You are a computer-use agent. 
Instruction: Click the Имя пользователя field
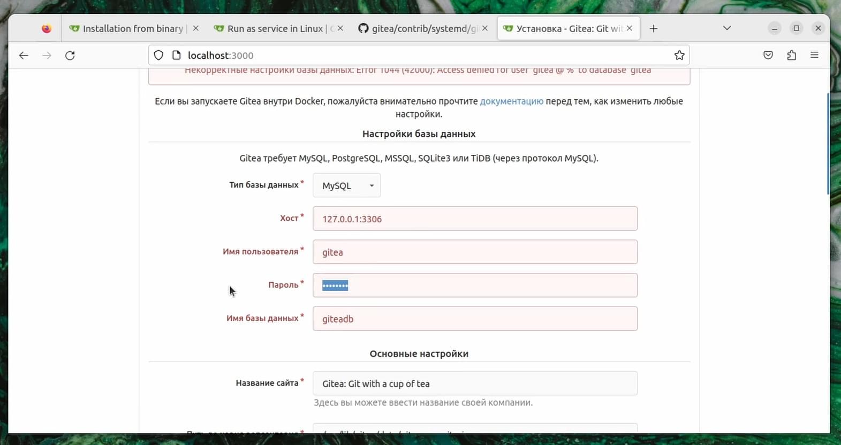475,252
